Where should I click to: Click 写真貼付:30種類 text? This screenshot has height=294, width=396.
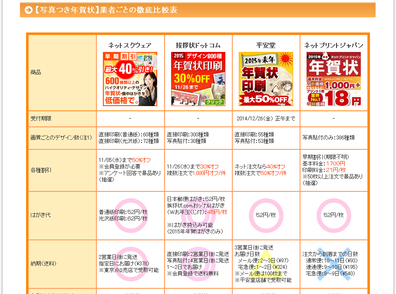click(186, 141)
